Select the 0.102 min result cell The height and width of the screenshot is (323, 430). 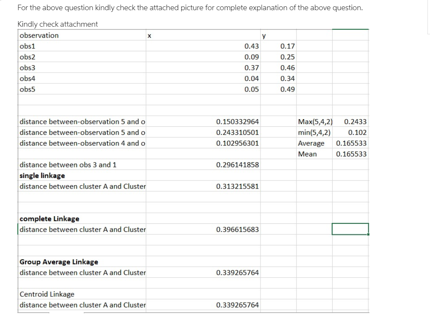[350, 132]
